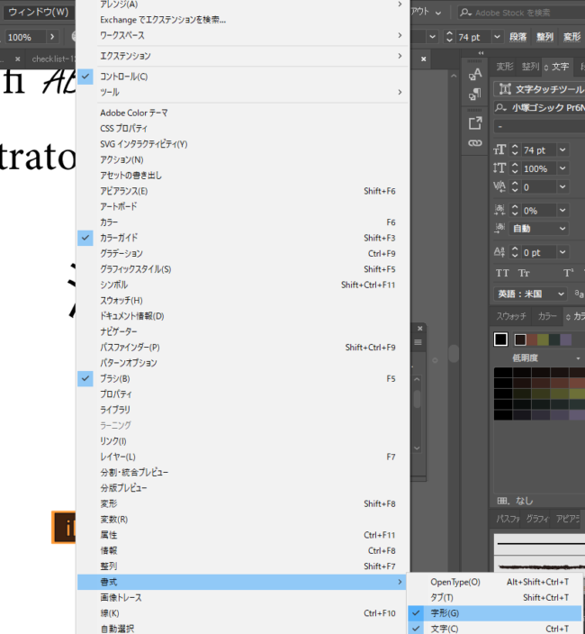Click the color harmony swatch strip
The width and height of the screenshot is (585, 634).
tap(543, 340)
